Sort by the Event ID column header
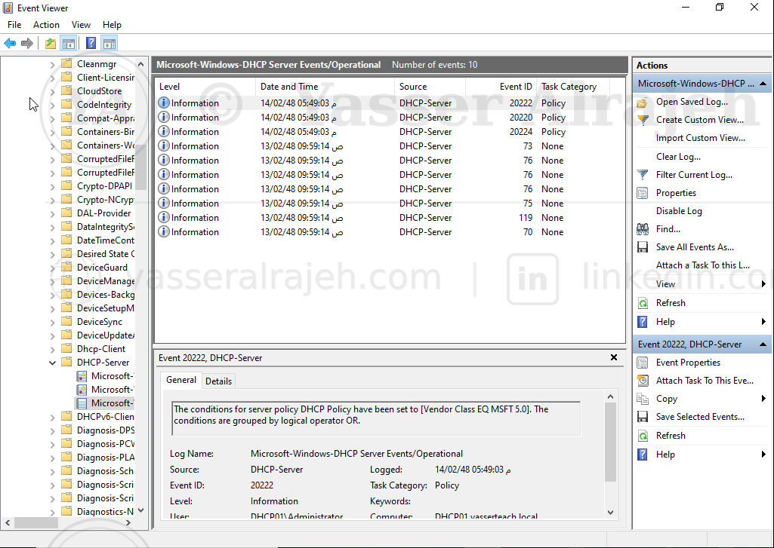 click(501, 87)
